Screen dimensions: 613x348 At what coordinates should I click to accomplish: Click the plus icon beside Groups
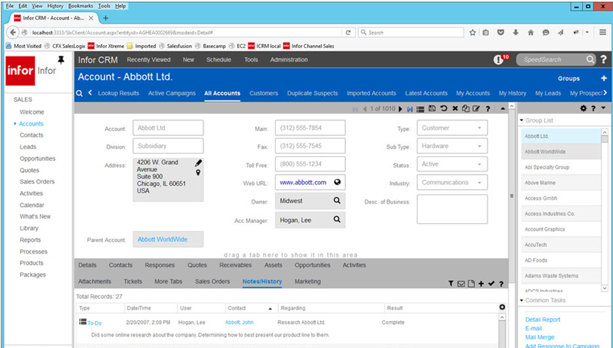tap(603, 78)
